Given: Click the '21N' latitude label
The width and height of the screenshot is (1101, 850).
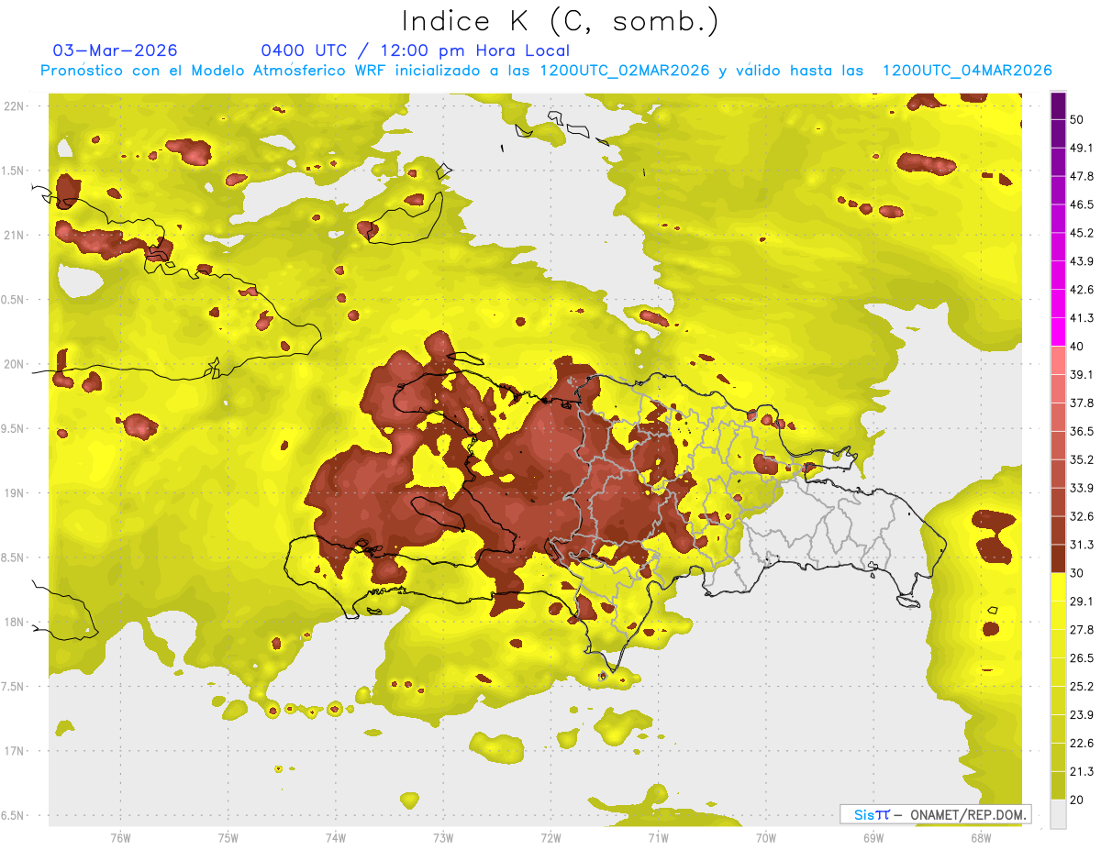Looking at the screenshot, I should pos(13,235).
